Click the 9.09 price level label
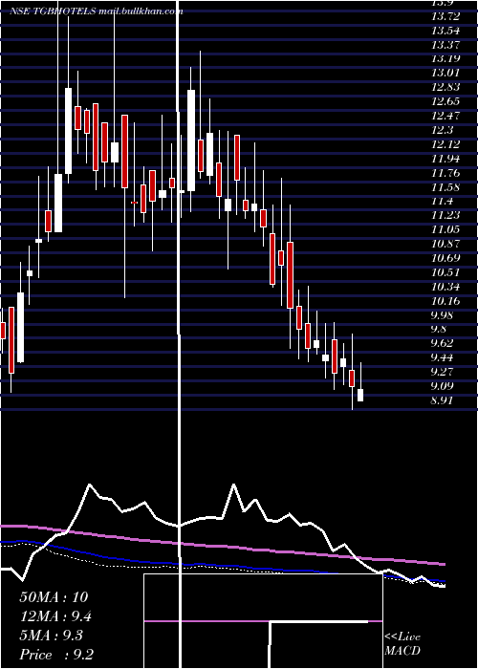The image size is (478, 669). pyautogui.click(x=442, y=386)
